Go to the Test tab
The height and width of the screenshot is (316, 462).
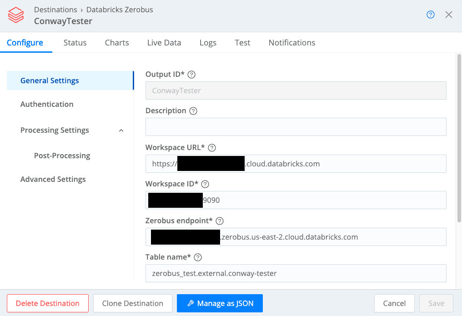pyautogui.click(x=242, y=43)
